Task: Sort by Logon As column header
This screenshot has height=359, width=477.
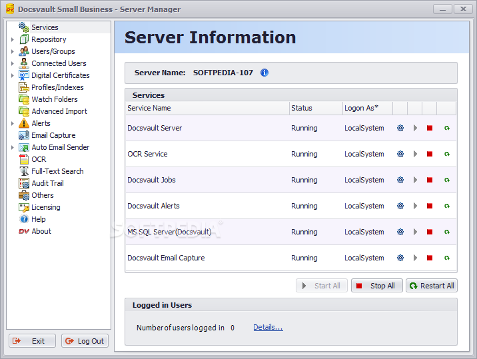Action: 368,108
